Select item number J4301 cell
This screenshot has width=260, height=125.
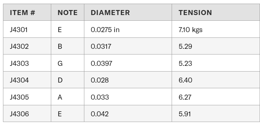(27, 29)
